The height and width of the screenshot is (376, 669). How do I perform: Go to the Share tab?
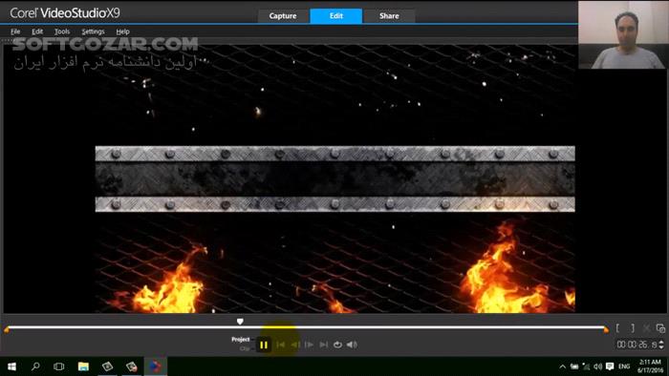coord(389,16)
